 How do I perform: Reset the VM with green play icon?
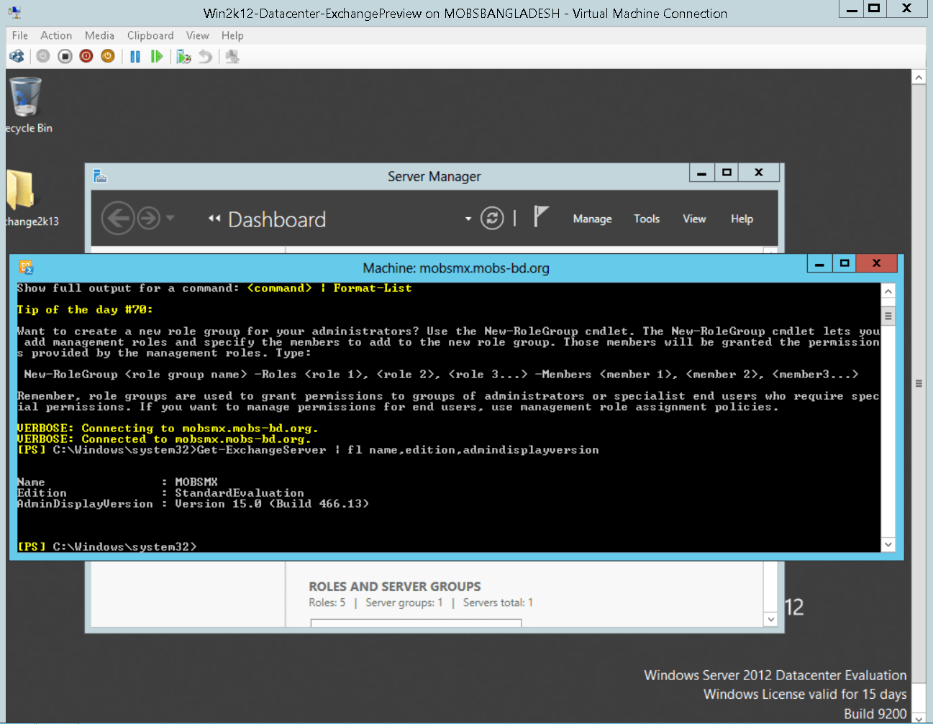click(x=157, y=56)
